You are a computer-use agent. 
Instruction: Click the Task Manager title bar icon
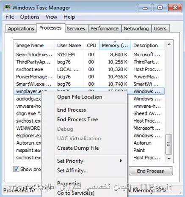pyautogui.click(x=7, y=8)
